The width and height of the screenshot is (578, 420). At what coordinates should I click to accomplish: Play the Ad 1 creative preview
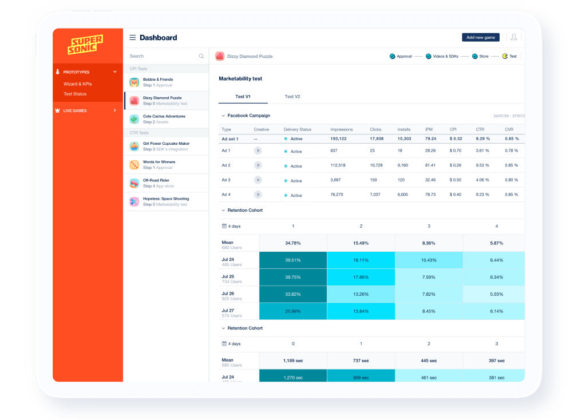click(258, 150)
